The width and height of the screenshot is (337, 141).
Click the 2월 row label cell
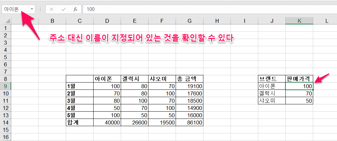tap(80, 93)
